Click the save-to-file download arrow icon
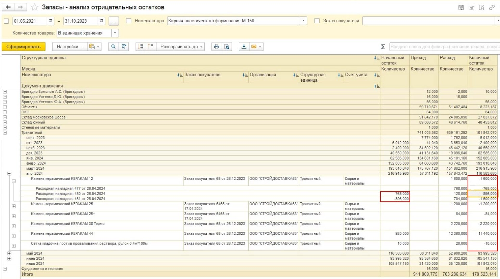The image size is (500, 279). pyautogui.click(x=244, y=47)
